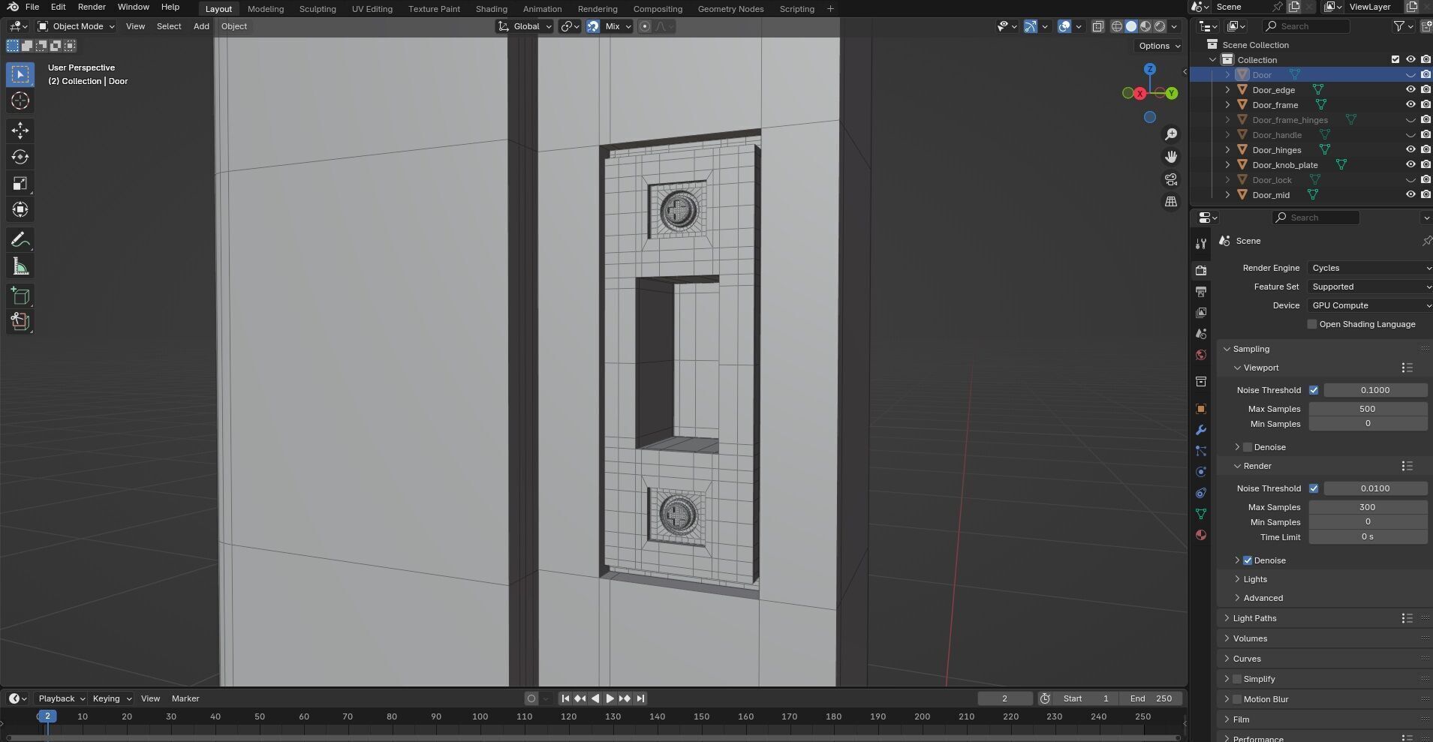The height and width of the screenshot is (742, 1433).
Task: Open the Tool properties tab
Action: 1201,243
